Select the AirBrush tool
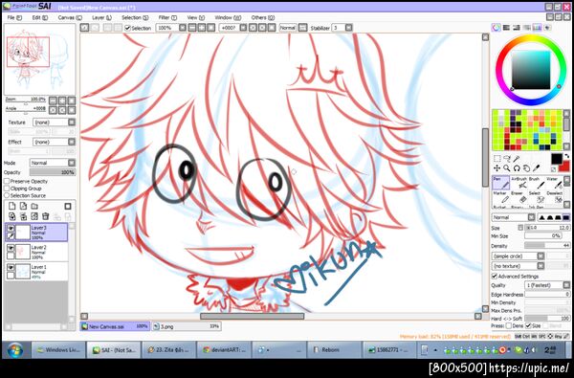Screen dimensions: 574x378 click(519, 183)
